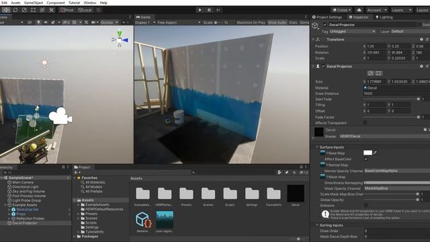
Task: Switch to the Lighting tab
Action: (384, 17)
